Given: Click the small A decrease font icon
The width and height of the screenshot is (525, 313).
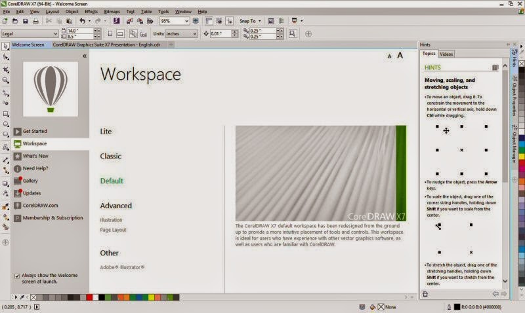Looking at the screenshot, I should pyautogui.click(x=389, y=56).
